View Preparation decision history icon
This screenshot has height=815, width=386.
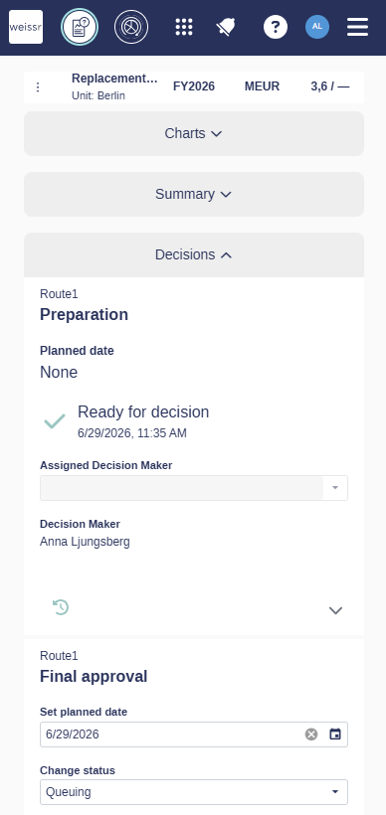point(61,607)
